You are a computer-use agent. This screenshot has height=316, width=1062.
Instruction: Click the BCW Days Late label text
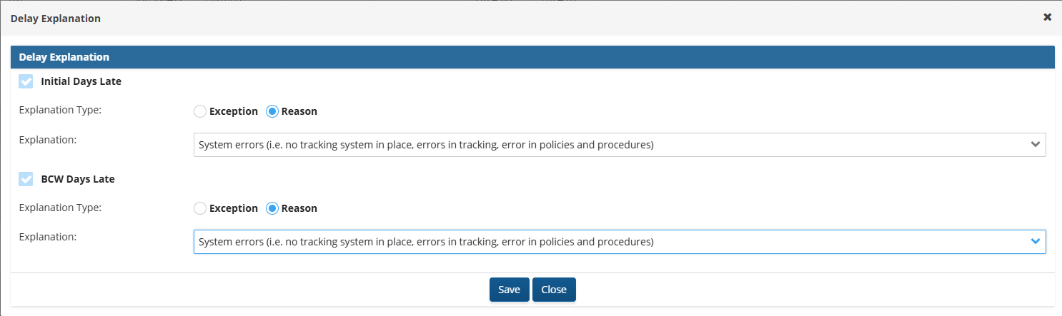coord(78,179)
